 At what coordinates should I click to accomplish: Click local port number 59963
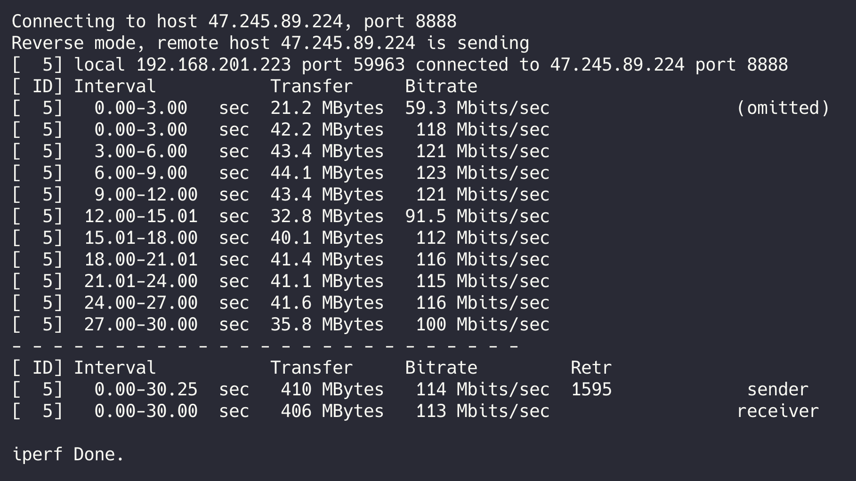pyautogui.click(x=379, y=65)
